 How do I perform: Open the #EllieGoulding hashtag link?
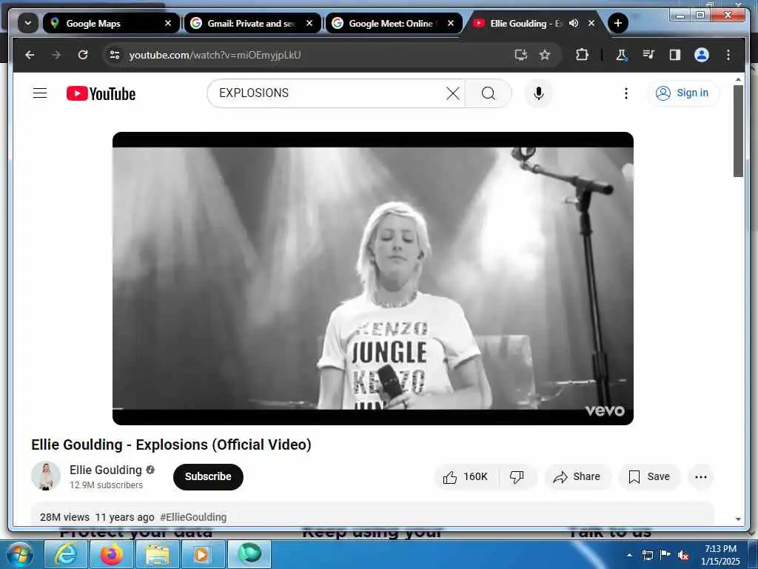tap(193, 516)
